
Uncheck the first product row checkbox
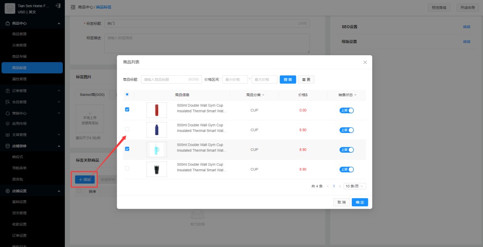(x=127, y=110)
